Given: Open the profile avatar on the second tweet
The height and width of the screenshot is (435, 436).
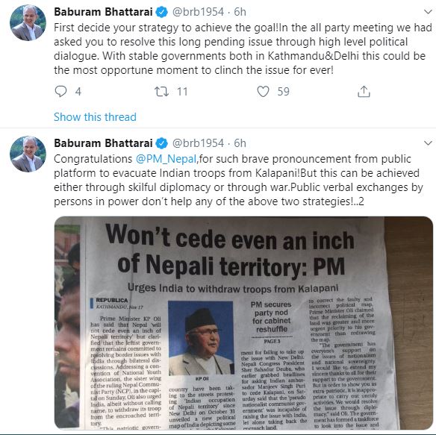Looking at the screenshot, I should pos(28,154).
